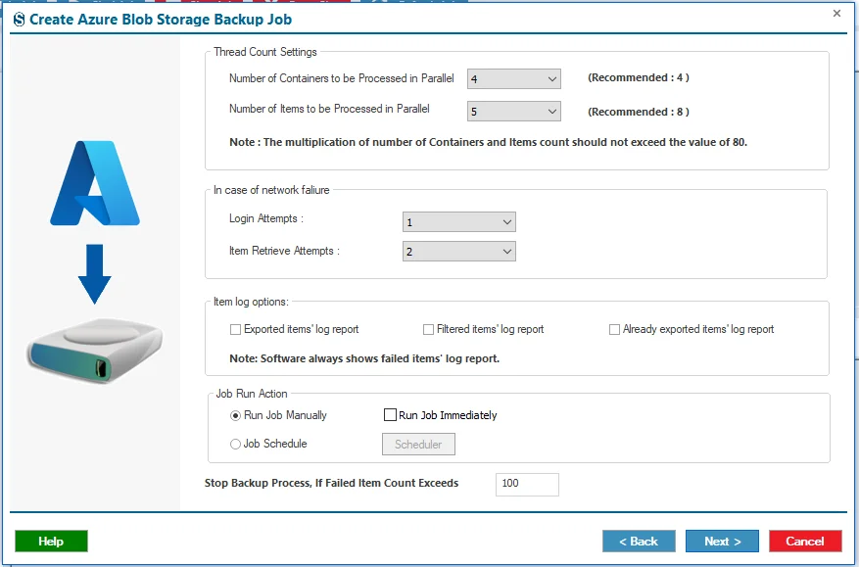Screen dimensions: 859x567
Task: Open Help with the green button
Action: 51,542
